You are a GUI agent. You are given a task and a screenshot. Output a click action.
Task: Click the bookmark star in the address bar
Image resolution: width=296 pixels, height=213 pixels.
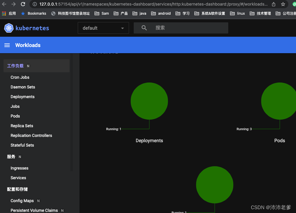(283, 4)
